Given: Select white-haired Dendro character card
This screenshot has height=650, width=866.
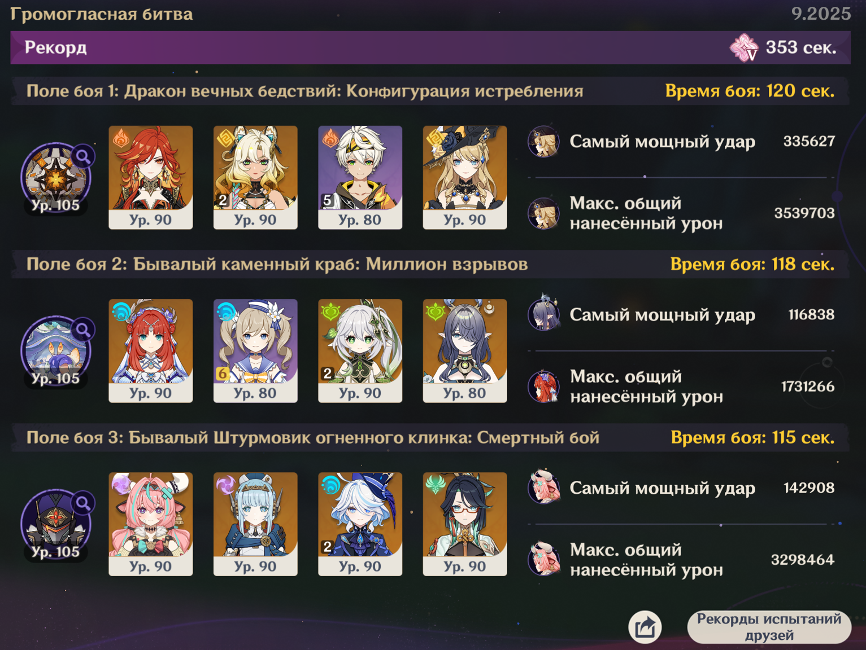Looking at the screenshot, I should pos(360,350).
